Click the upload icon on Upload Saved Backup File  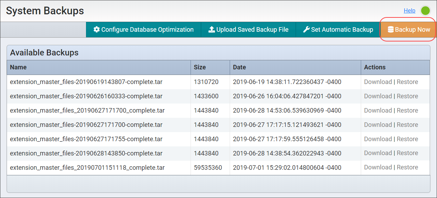coord(212,30)
